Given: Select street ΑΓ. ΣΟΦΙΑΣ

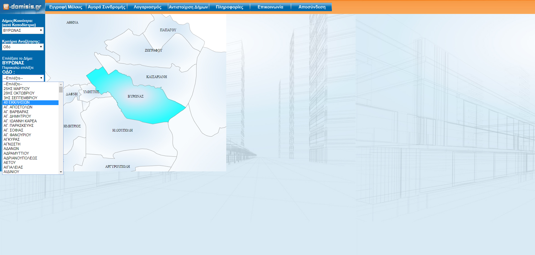Looking at the screenshot, I should 31,130.
